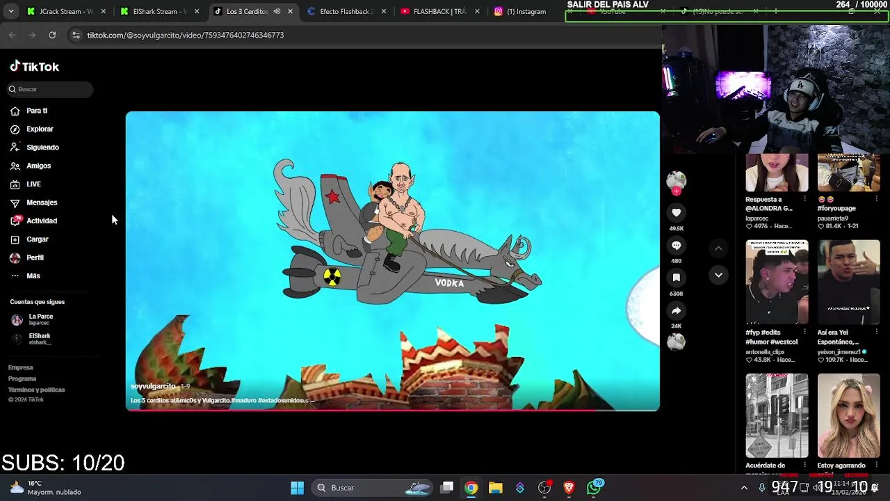The height and width of the screenshot is (501, 890).
Task: Reload the page in browser
Action: tap(52, 35)
